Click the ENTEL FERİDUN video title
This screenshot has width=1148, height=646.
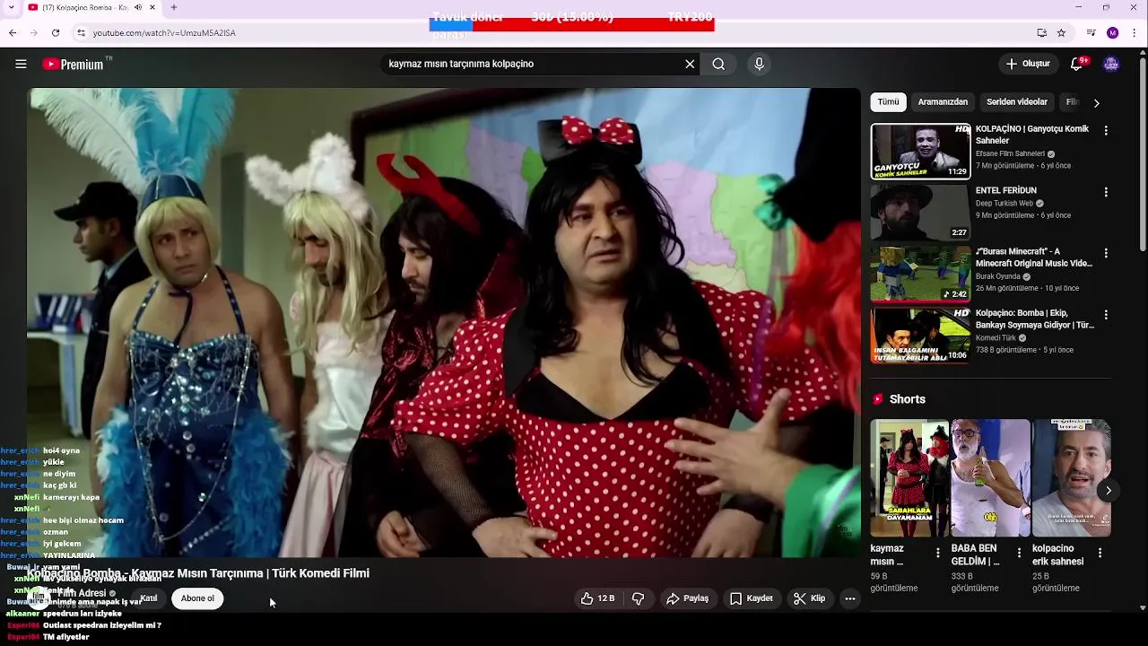point(1006,190)
